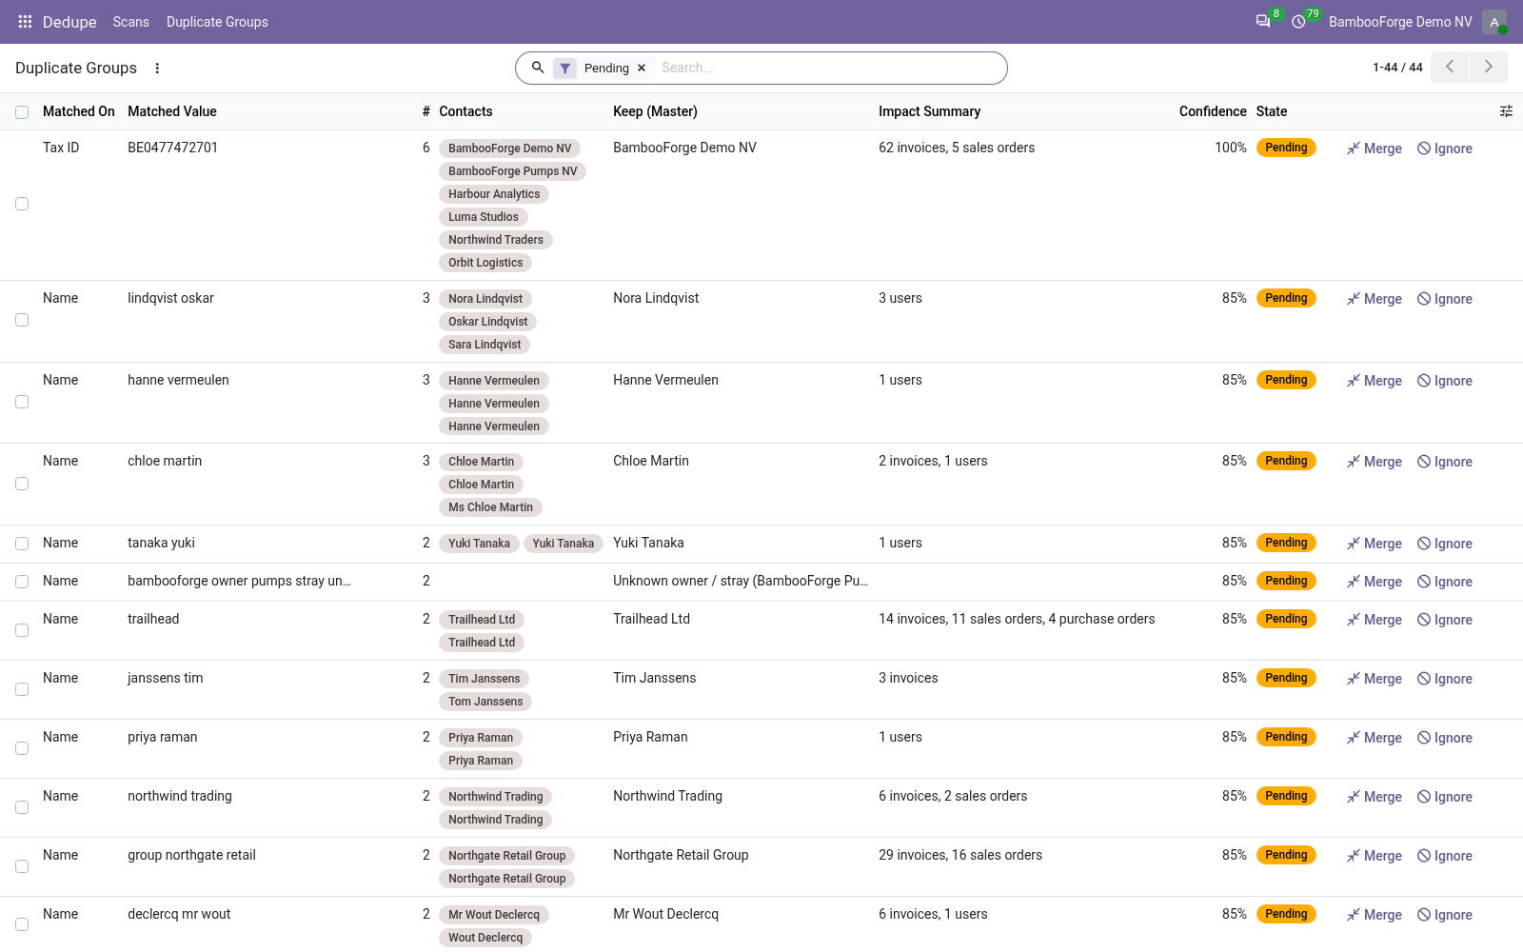The height and width of the screenshot is (952, 1523).
Task: Click the filter funnel icon
Action: click(x=565, y=69)
